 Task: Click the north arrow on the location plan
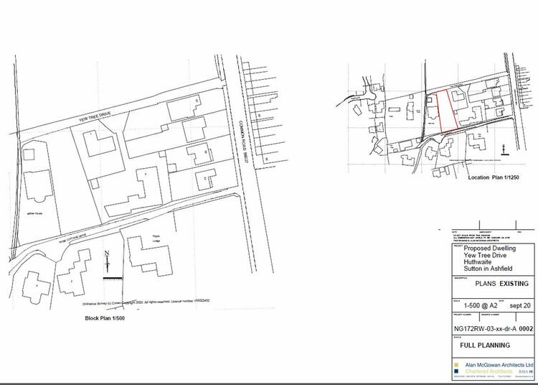point(505,149)
